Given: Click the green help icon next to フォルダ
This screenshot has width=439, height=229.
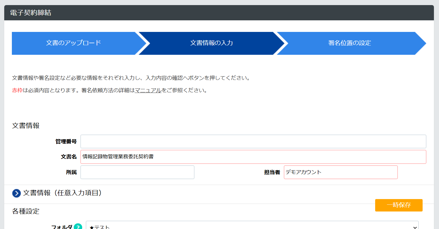Looking at the screenshot, I should [78, 226].
